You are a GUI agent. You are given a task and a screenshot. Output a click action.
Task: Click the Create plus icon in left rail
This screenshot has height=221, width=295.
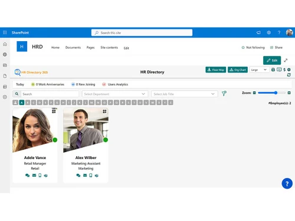[x=5, y=97]
